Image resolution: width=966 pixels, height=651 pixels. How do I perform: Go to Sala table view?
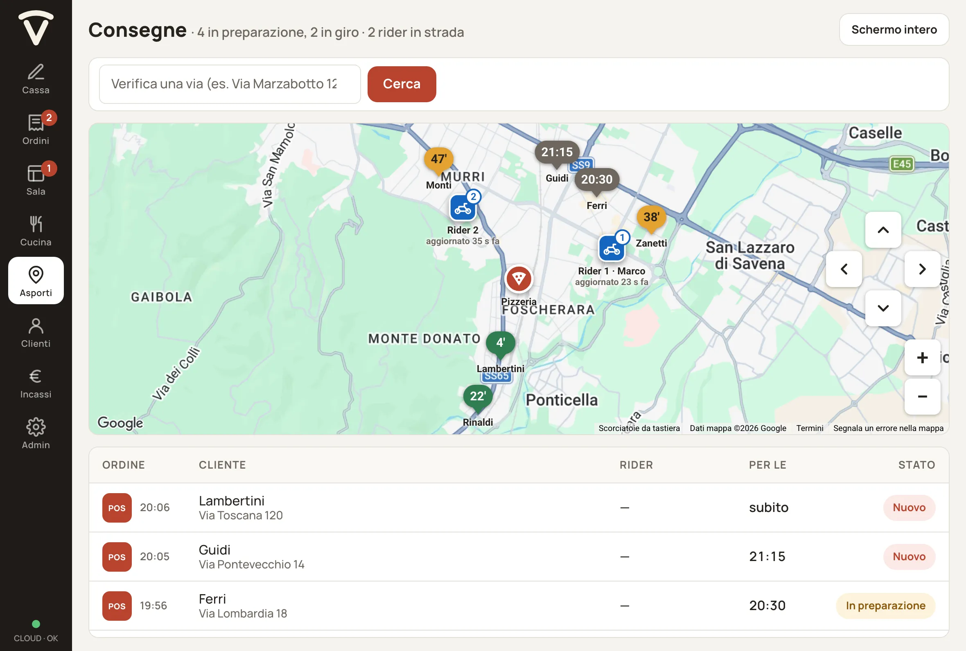(36, 180)
